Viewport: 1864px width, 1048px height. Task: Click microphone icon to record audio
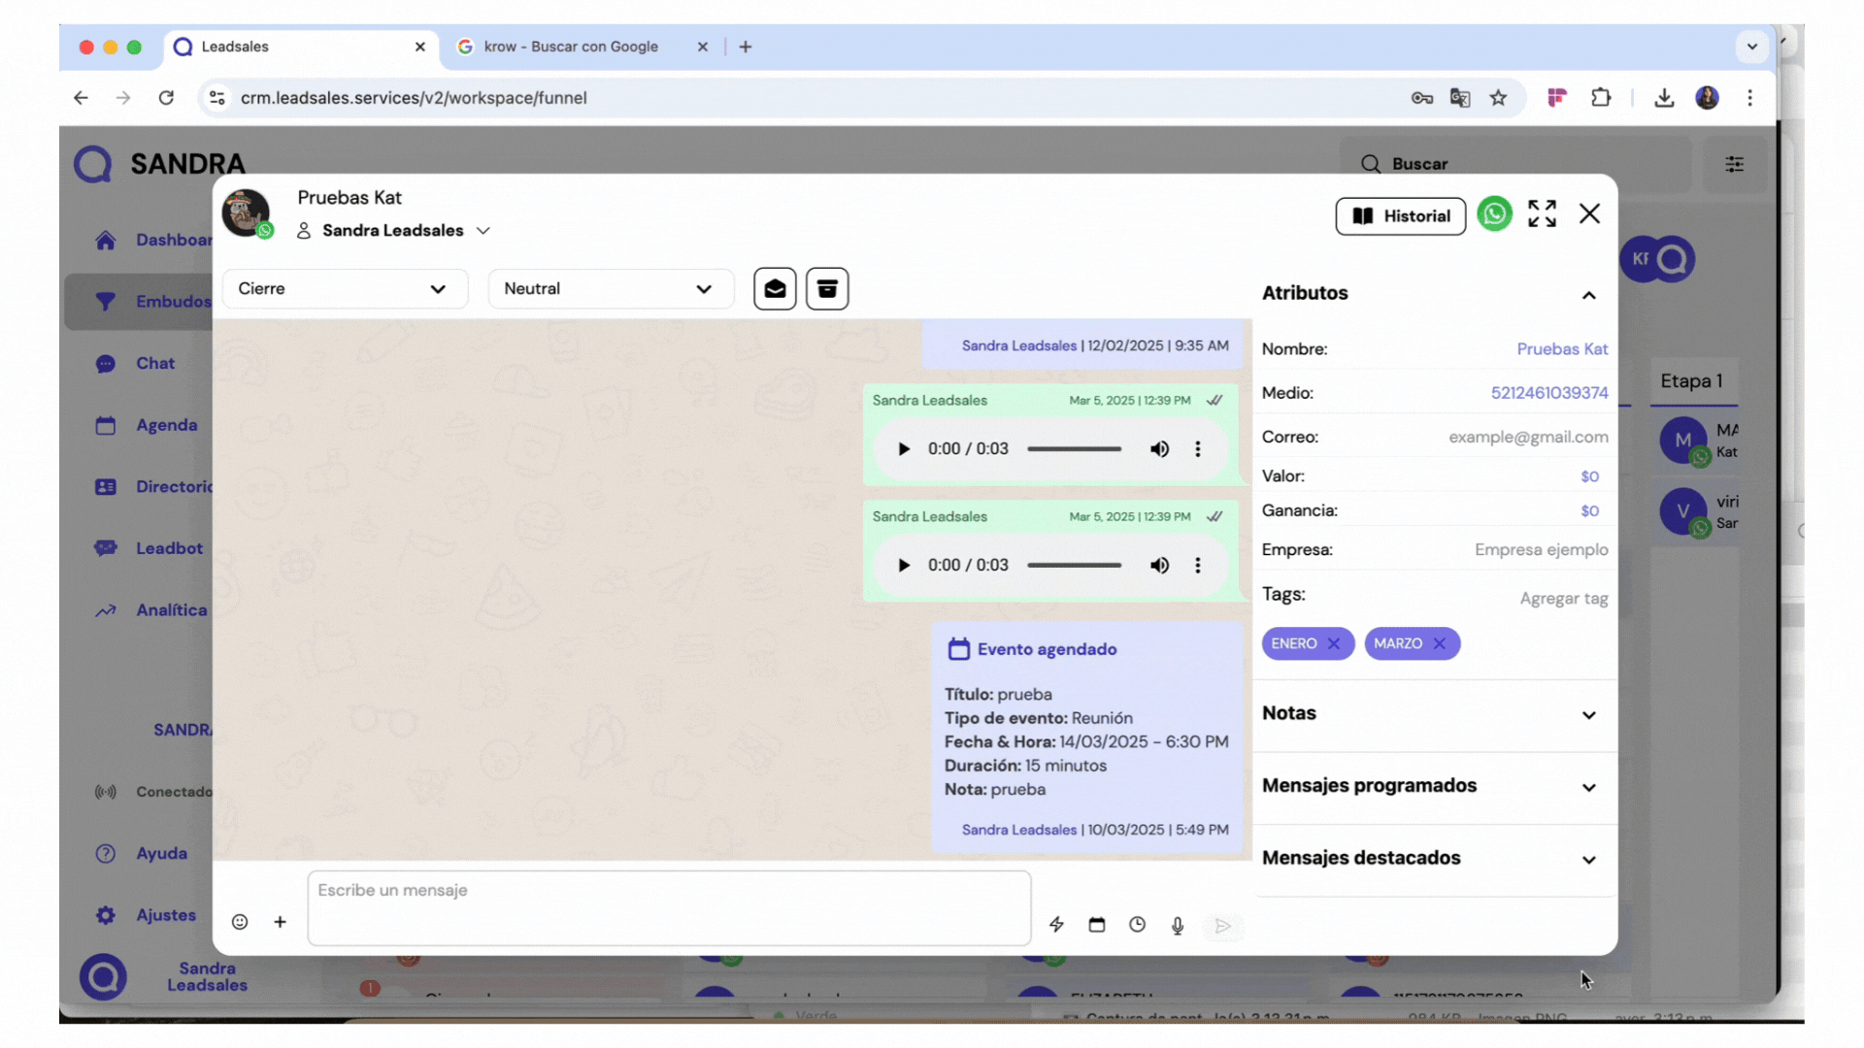point(1178,925)
